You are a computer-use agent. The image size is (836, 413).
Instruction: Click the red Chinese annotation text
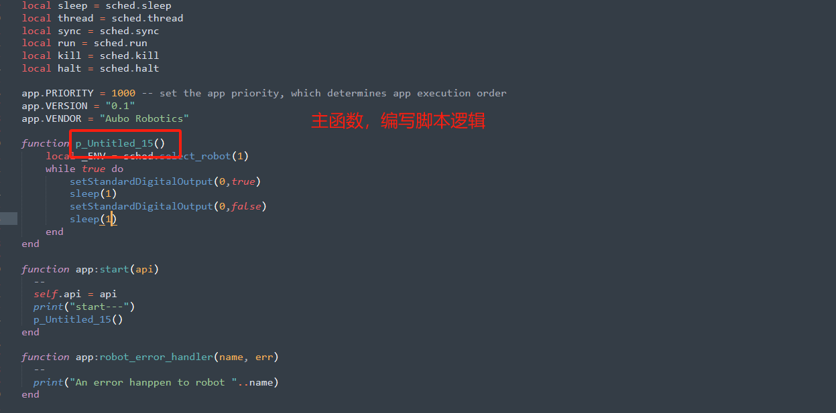pos(398,121)
